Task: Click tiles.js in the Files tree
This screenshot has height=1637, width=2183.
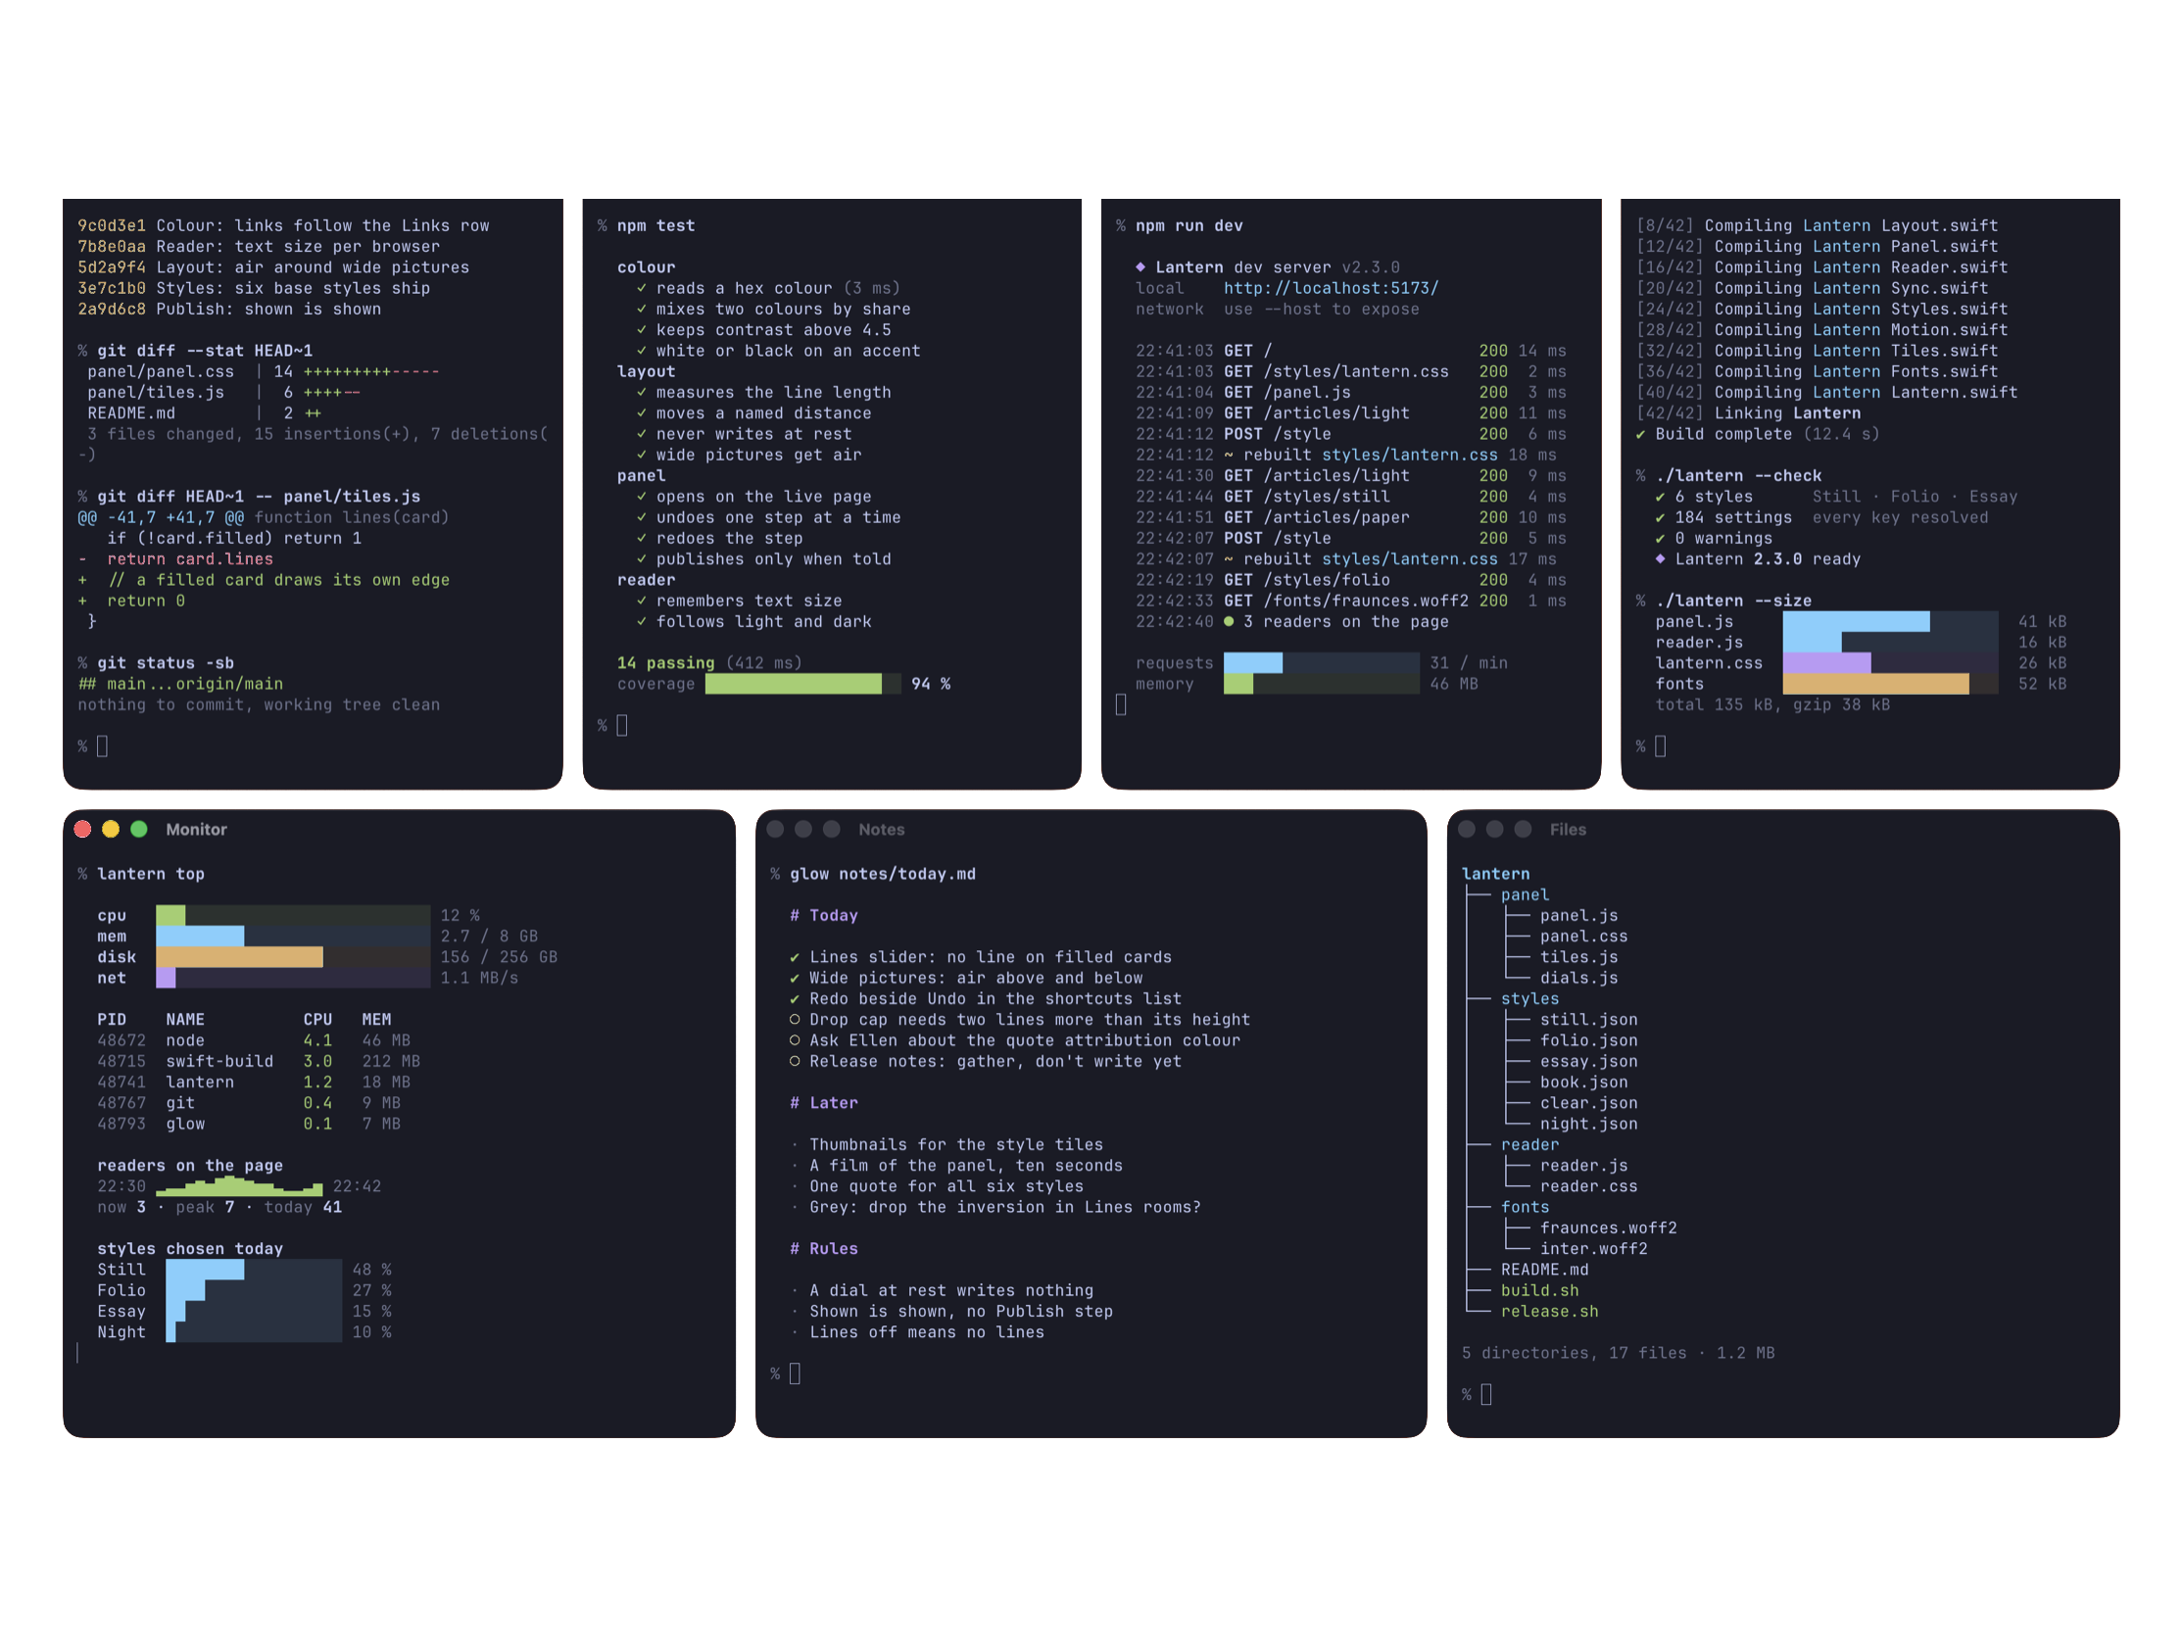Action: pos(1579,957)
